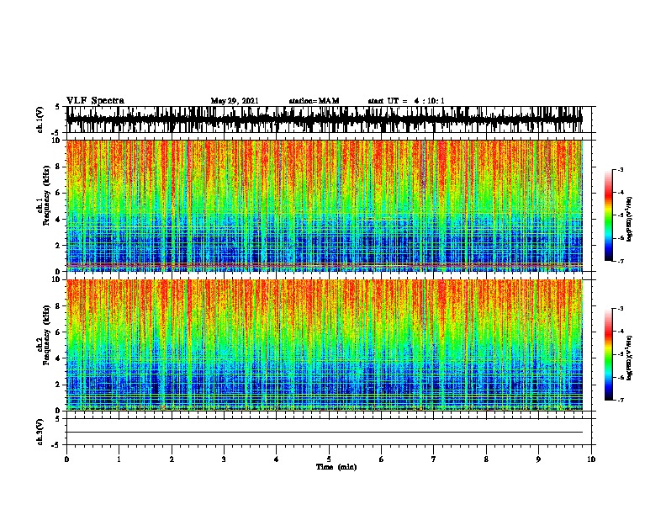Click the ch.1 spectrogram panel

click(325, 205)
